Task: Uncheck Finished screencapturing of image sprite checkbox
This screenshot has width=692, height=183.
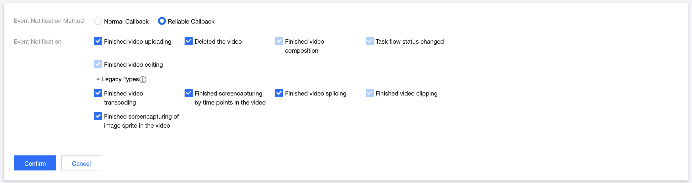Action: click(98, 116)
